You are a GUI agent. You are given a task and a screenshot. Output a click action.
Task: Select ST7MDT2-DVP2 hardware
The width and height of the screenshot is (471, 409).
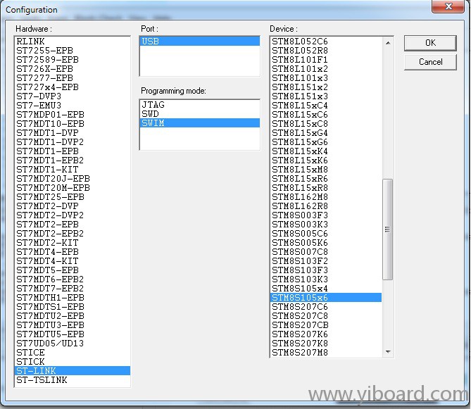(x=73, y=215)
